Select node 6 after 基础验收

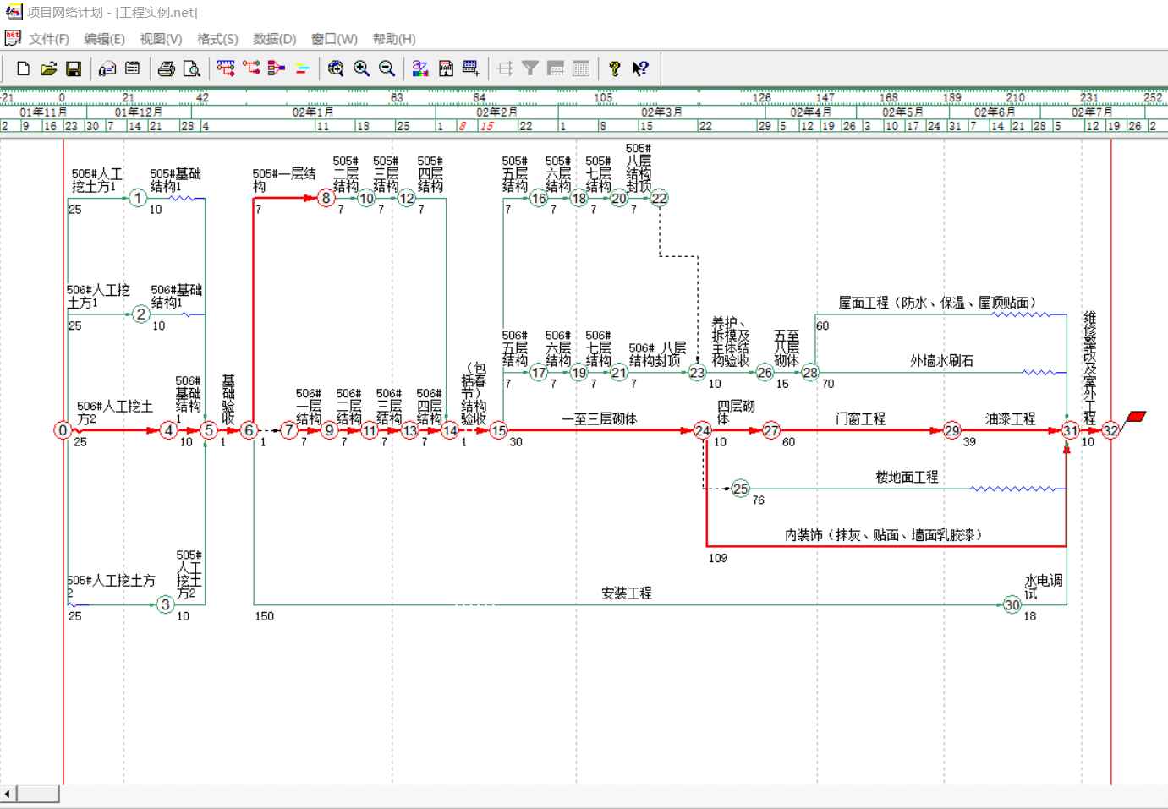click(x=249, y=430)
